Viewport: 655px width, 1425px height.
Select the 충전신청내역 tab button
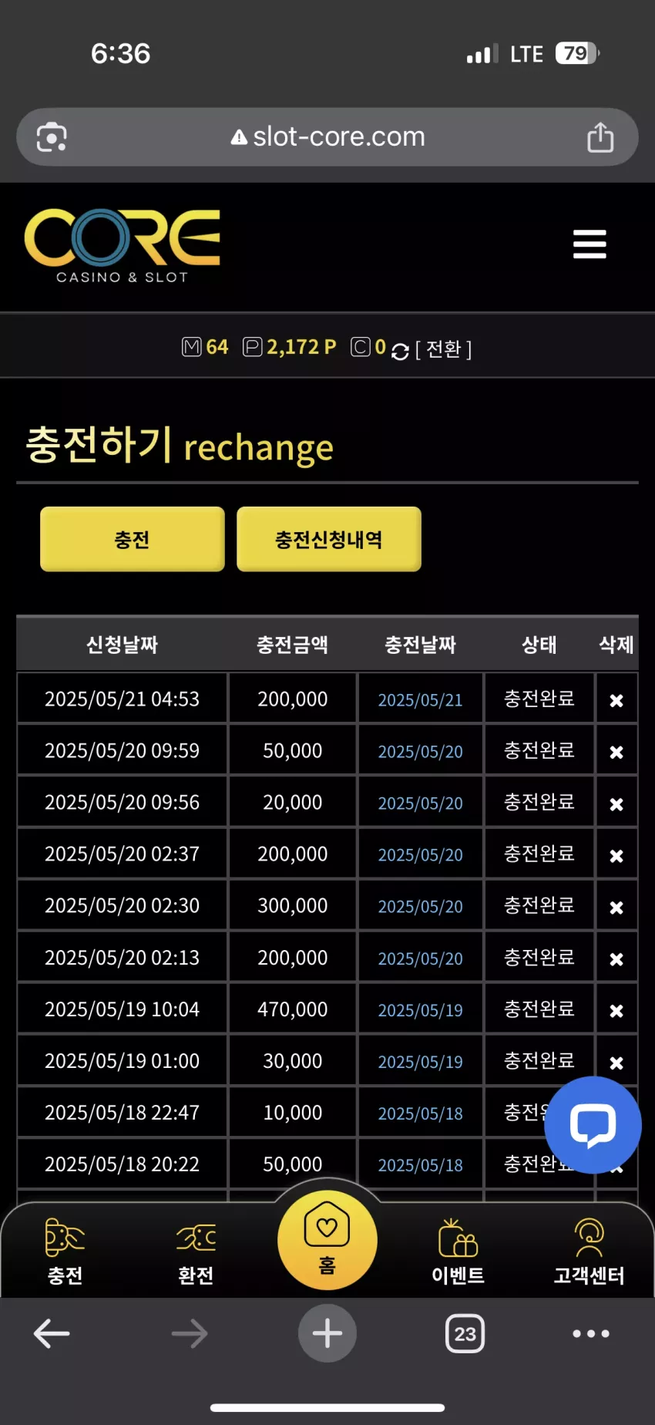(329, 539)
